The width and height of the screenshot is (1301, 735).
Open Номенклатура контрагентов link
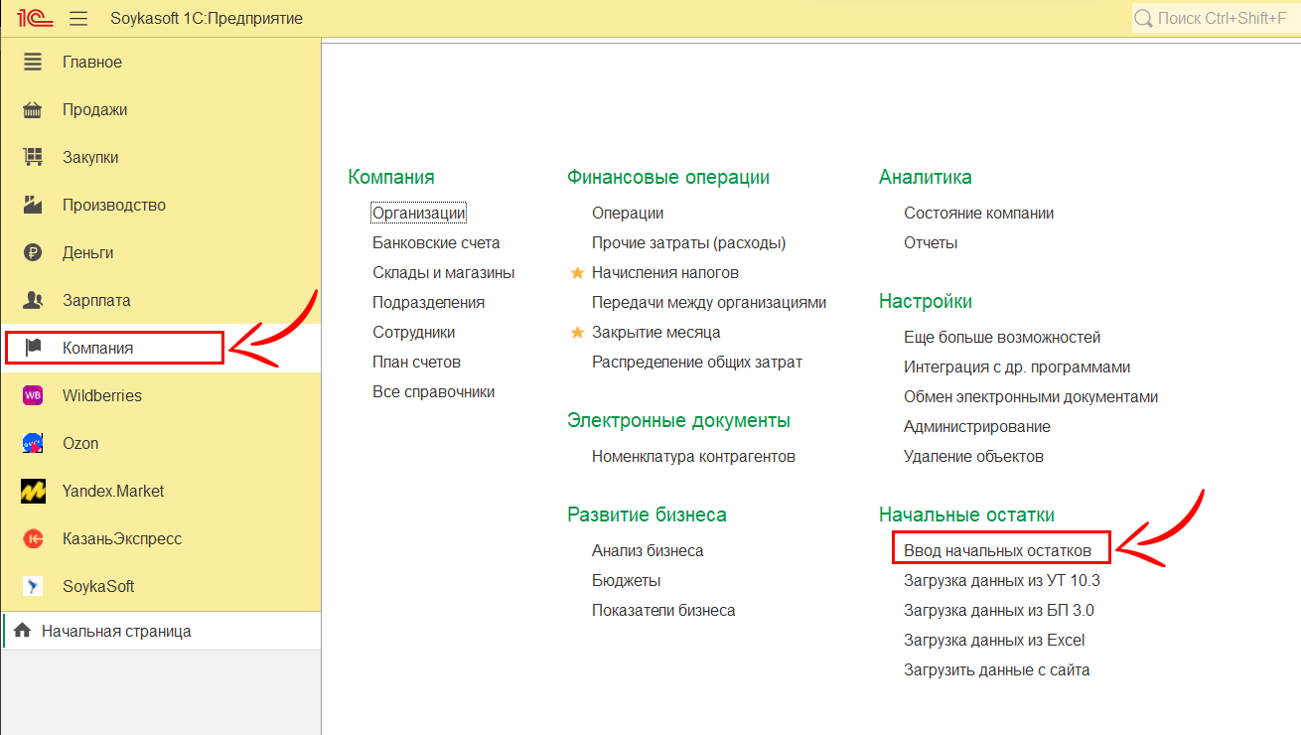pyautogui.click(x=693, y=456)
